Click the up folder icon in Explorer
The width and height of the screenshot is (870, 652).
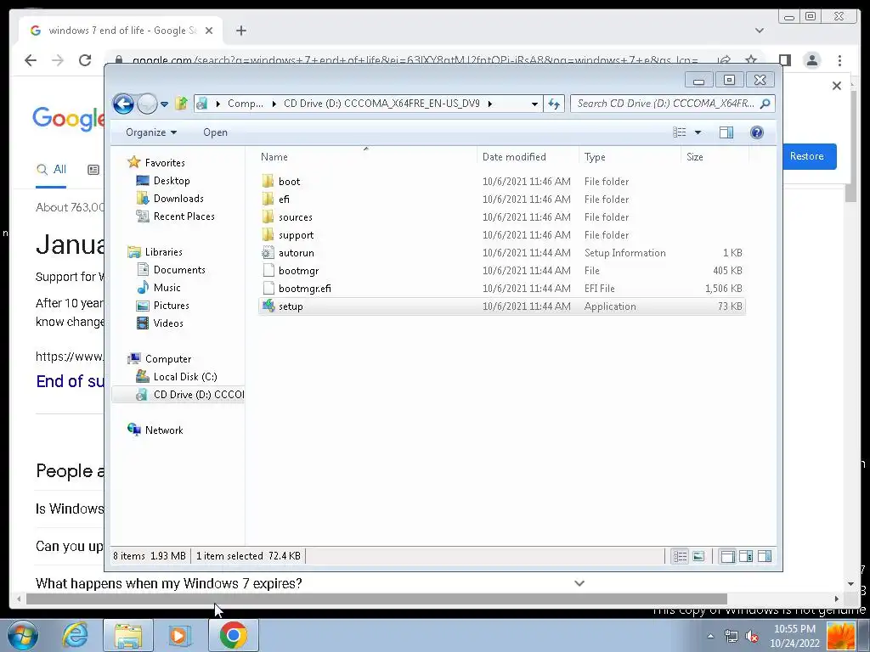181,103
